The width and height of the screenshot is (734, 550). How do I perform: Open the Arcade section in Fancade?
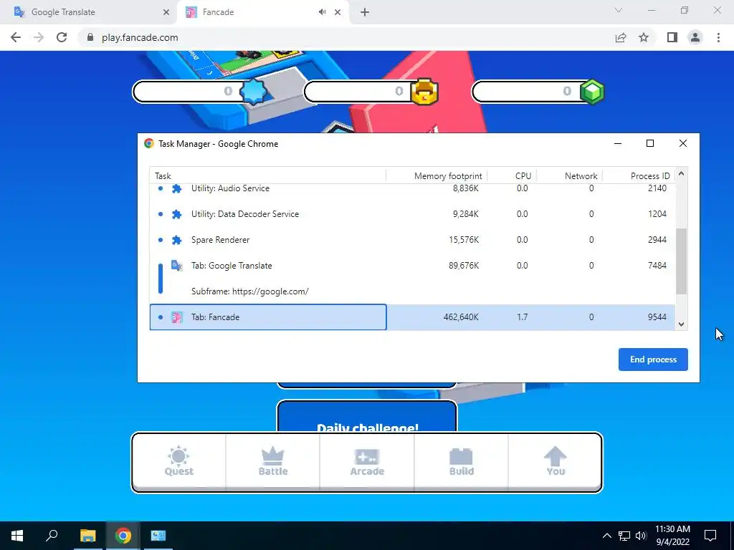pyautogui.click(x=367, y=462)
